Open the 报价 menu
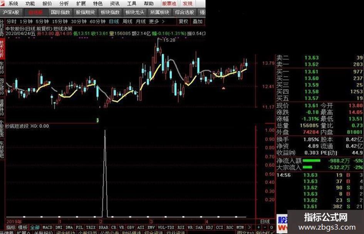Viewport: 364px width, 234px height. pyautogui.click(x=47, y=3)
